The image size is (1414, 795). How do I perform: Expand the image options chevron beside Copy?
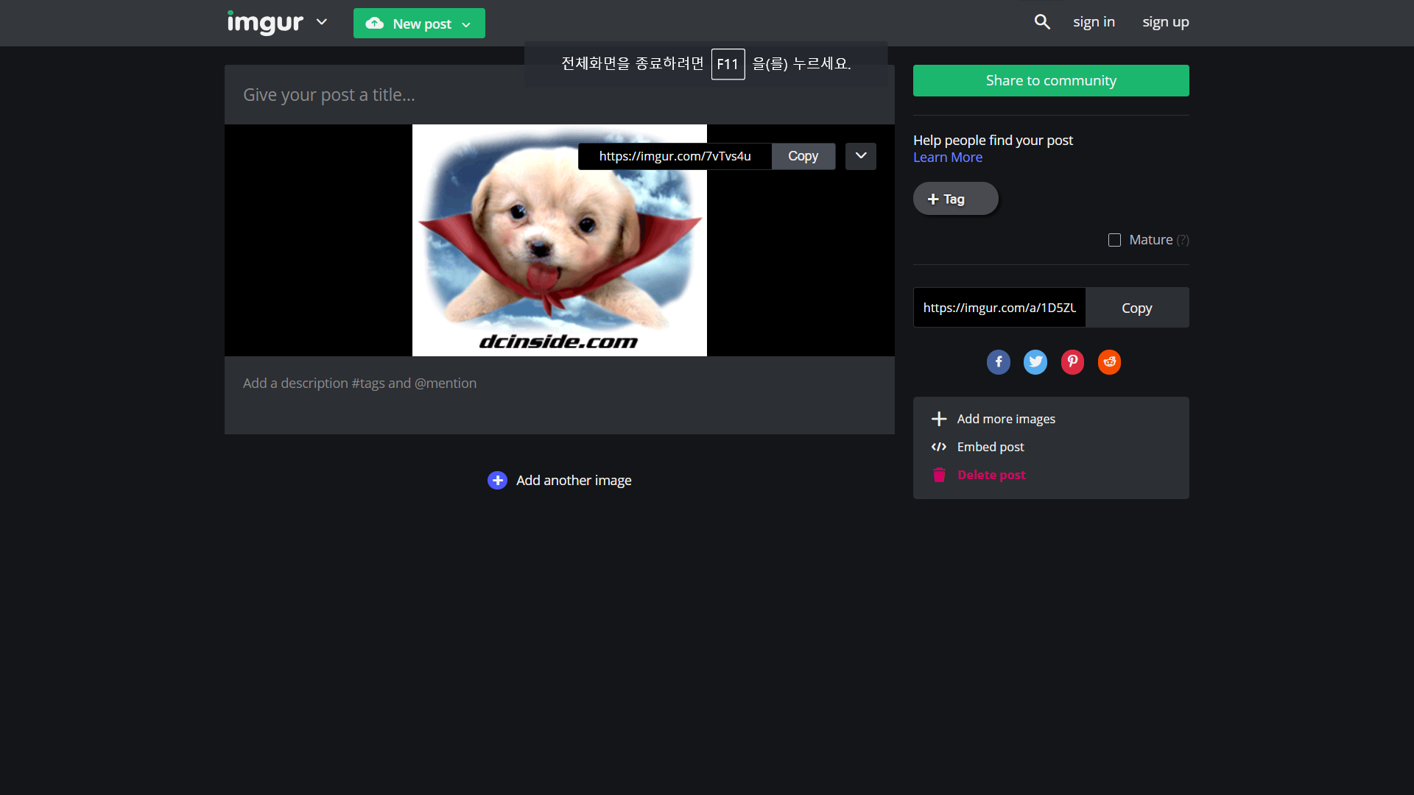click(x=860, y=156)
